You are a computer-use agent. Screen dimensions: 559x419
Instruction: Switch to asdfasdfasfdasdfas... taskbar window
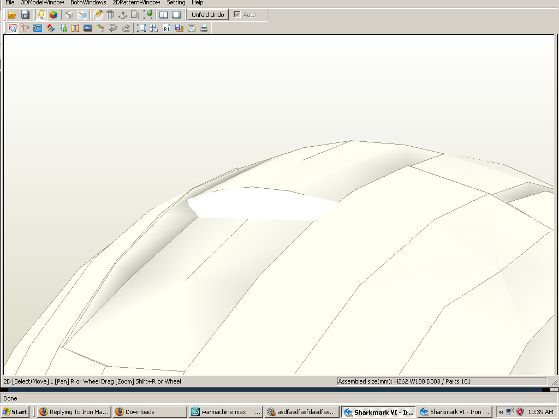click(302, 412)
